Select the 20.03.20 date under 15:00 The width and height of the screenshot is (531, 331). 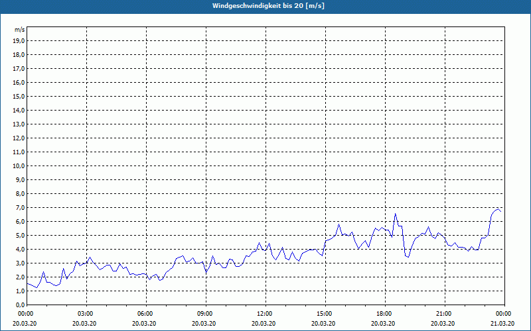pyautogui.click(x=323, y=323)
